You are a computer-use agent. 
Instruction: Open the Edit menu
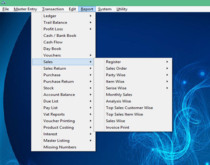72,9
